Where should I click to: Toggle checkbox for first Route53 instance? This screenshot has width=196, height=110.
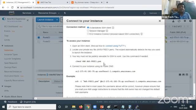pyautogui.click(x=39, y=37)
